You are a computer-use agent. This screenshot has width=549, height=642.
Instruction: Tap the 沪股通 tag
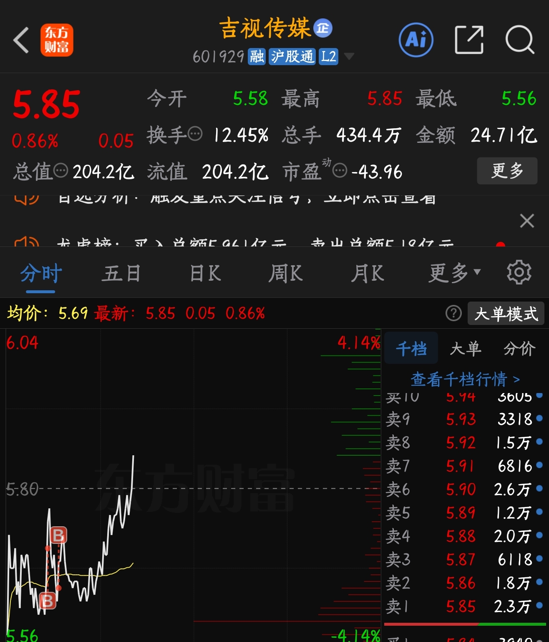pyautogui.click(x=292, y=56)
